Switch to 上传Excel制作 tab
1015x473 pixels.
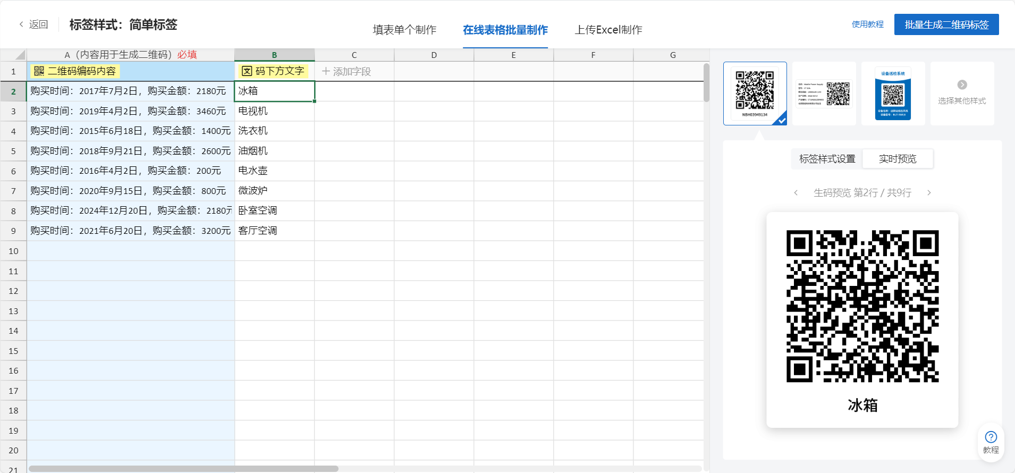pos(608,30)
